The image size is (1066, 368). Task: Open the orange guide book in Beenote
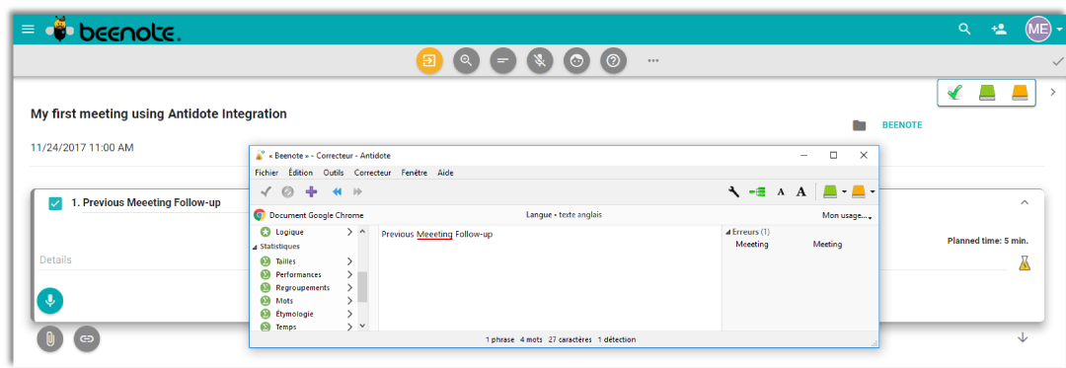point(1019,93)
